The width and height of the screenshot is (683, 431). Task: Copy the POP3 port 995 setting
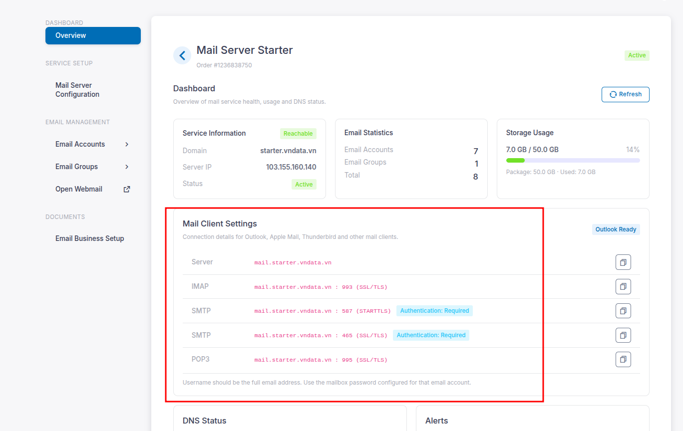pyautogui.click(x=623, y=359)
